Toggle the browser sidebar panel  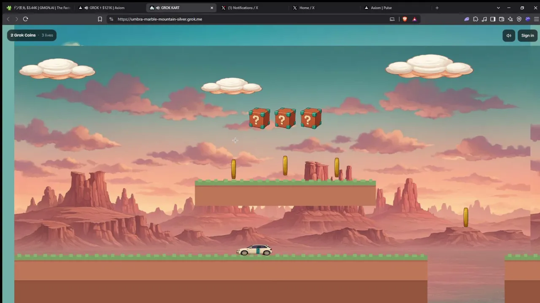click(x=493, y=19)
